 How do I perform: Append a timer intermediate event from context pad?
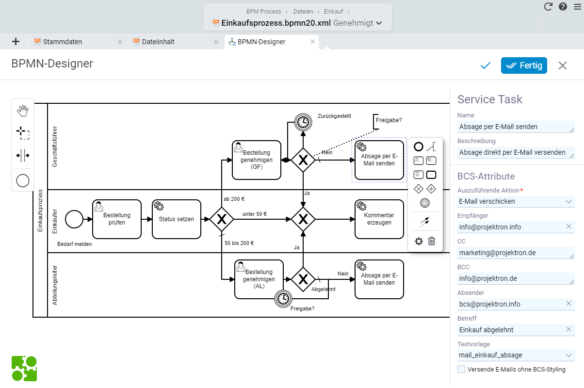425,203
